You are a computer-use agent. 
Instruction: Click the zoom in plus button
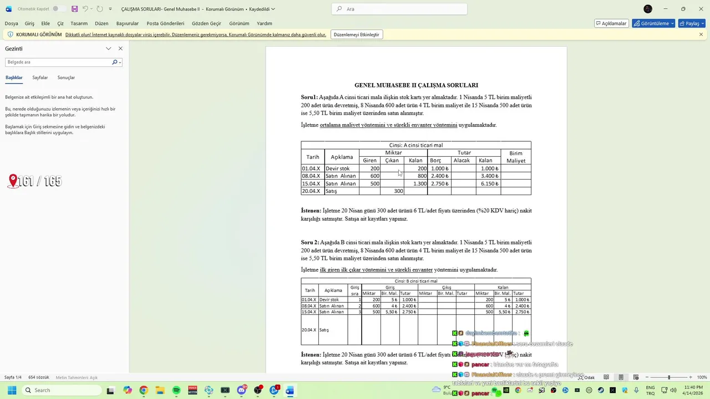(x=690, y=377)
